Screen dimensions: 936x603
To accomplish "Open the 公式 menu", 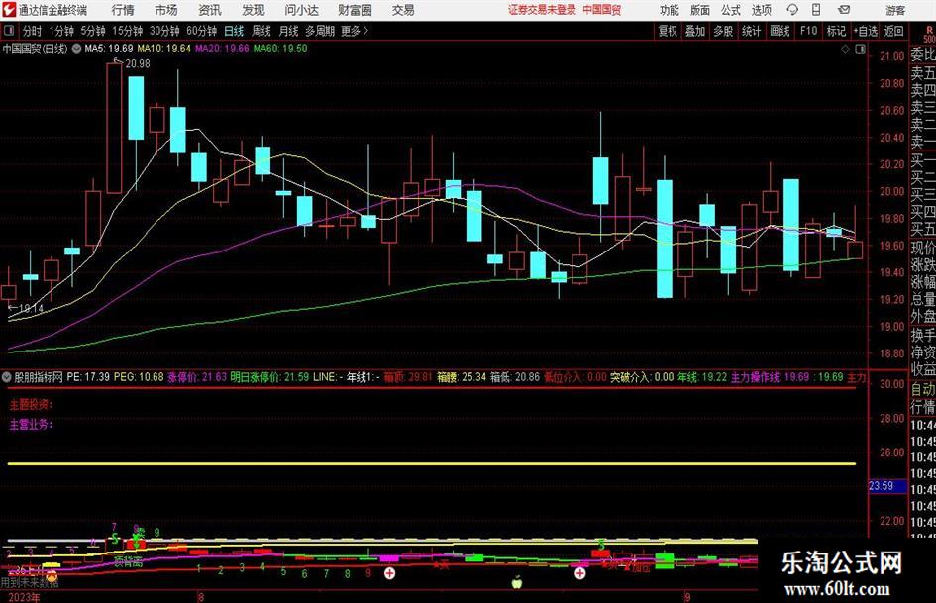I will (731, 10).
